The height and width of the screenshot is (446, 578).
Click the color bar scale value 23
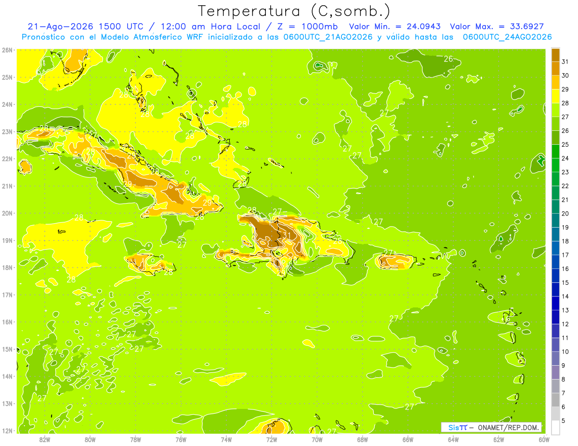coord(565,172)
